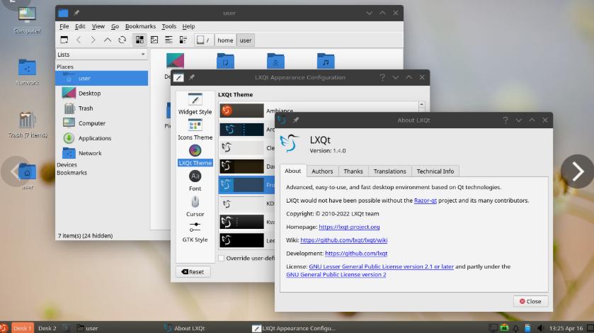
Task: Open a new tab in file manager toolbar
Action: click(64, 40)
